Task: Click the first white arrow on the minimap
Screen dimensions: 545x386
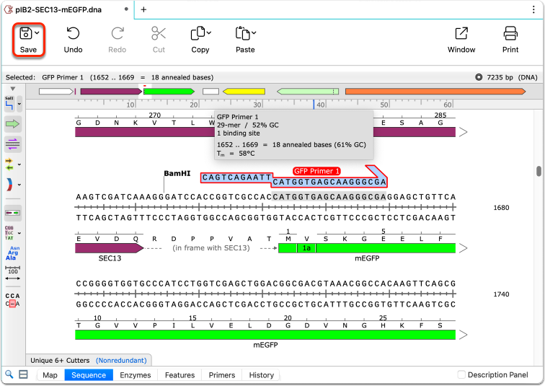Action: 56,92
